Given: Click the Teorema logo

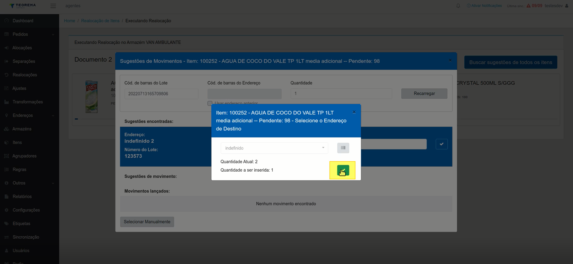Looking at the screenshot, I should (x=23, y=6).
